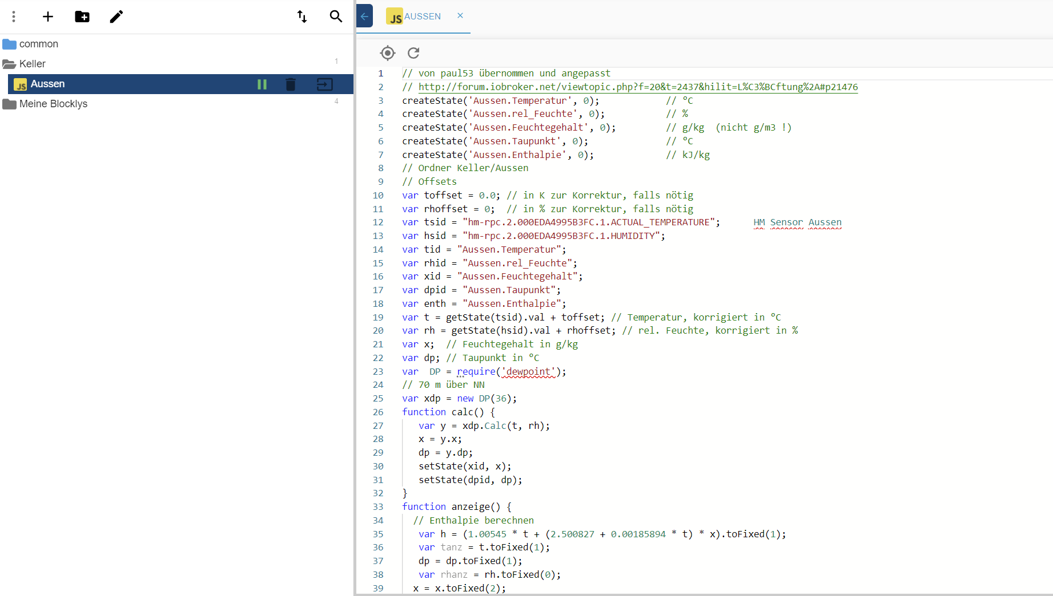Viewport: 1053px width, 596px height.
Task: Click the createState 'Aussen.Enthalpie' line
Action: point(497,155)
